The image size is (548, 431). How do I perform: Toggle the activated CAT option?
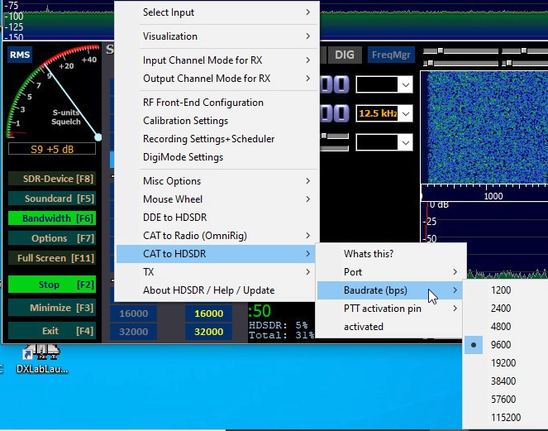point(391,327)
